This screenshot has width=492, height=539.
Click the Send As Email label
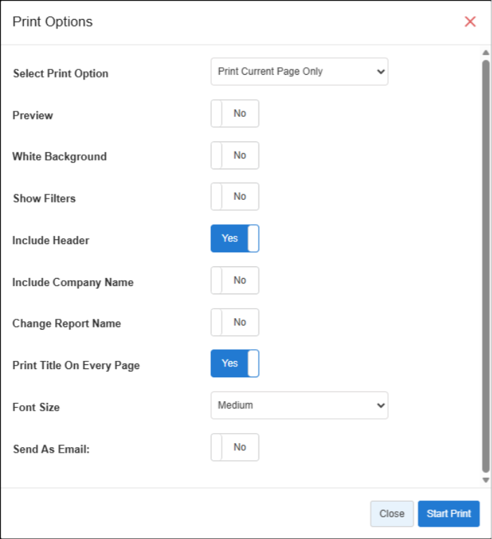(51, 449)
